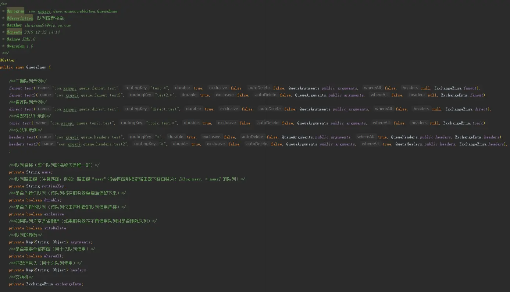Viewport: 510px width, 292px height.
Task: Click the fanout_test2 enum constant
Action: pos(22,95)
